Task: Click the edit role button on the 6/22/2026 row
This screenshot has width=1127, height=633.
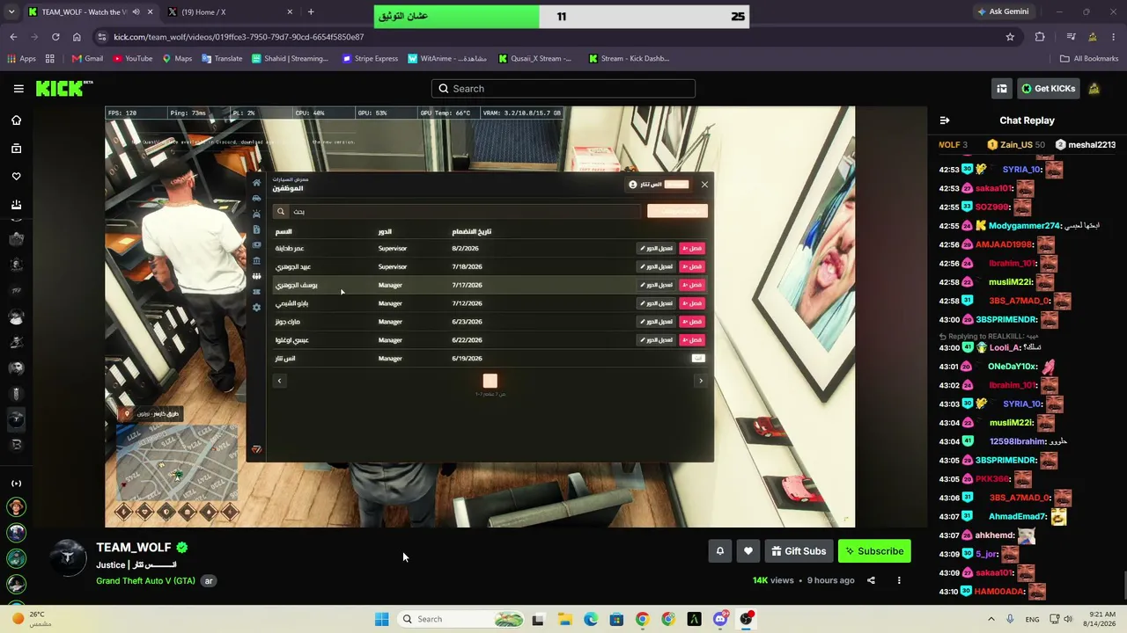Action: 656,340
